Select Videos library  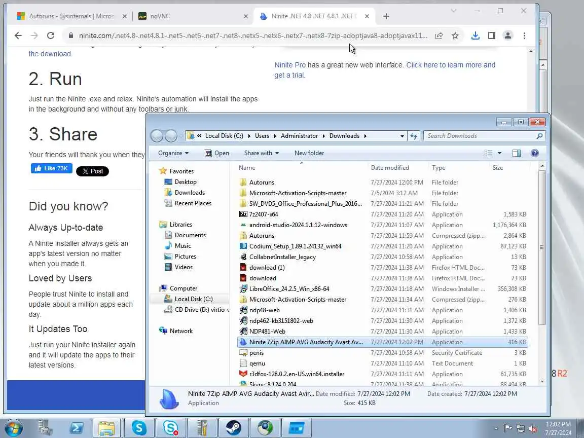pyautogui.click(x=184, y=267)
